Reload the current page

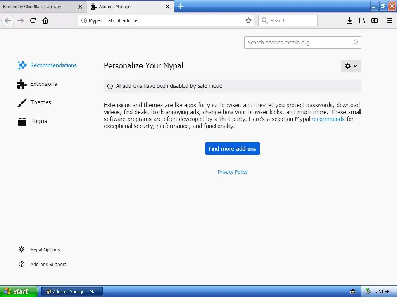pos(33,20)
